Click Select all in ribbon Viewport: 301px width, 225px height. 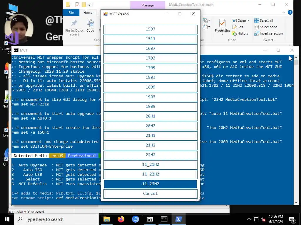tap(264, 21)
